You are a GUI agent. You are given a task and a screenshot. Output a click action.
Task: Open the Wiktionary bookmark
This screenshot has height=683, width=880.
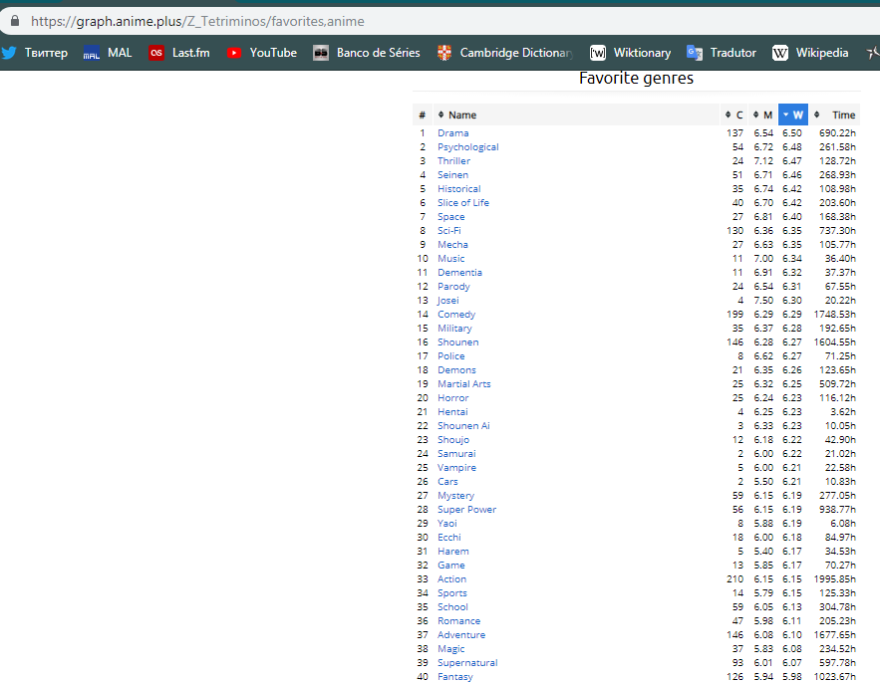point(630,53)
